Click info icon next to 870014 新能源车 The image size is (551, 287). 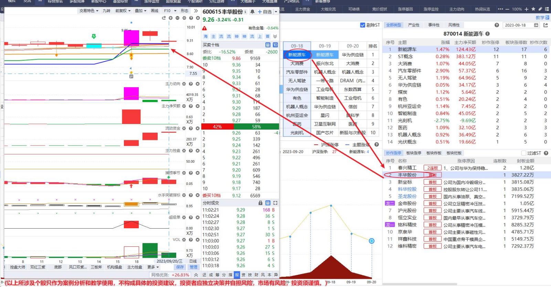click(x=487, y=34)
